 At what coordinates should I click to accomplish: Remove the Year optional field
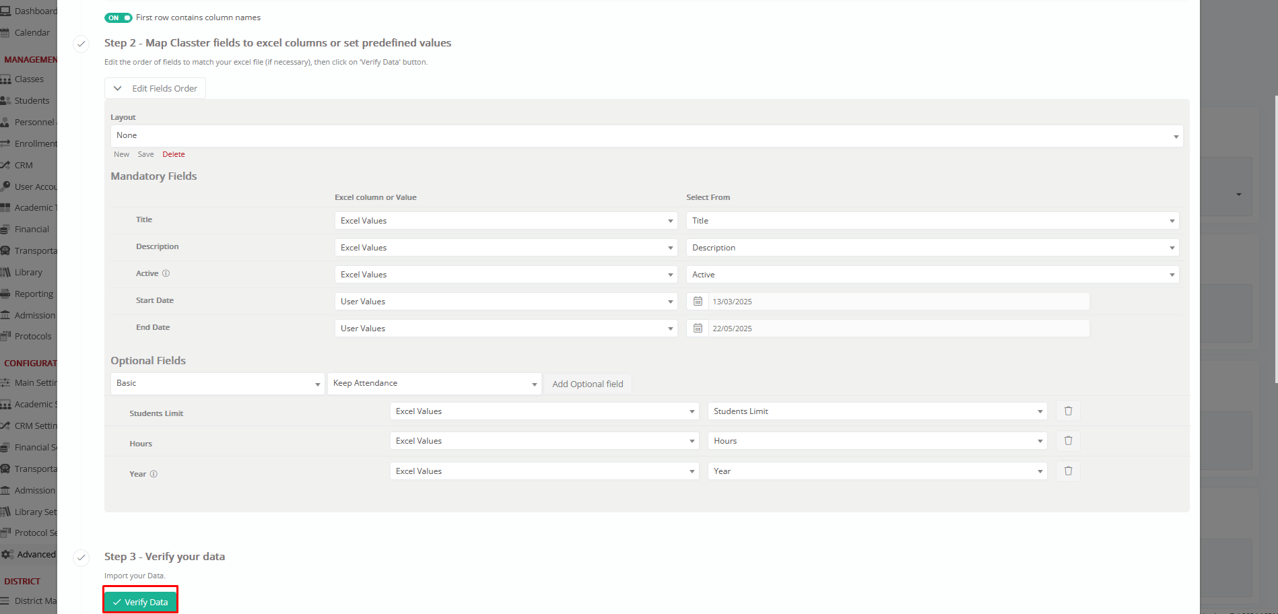(x=1068, y=471)
